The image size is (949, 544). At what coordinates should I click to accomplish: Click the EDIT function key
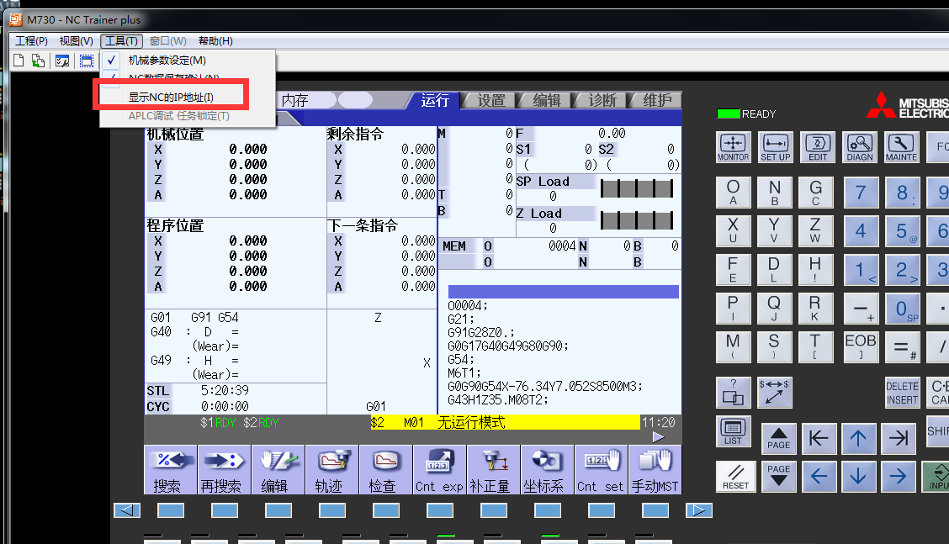(818, 147)
